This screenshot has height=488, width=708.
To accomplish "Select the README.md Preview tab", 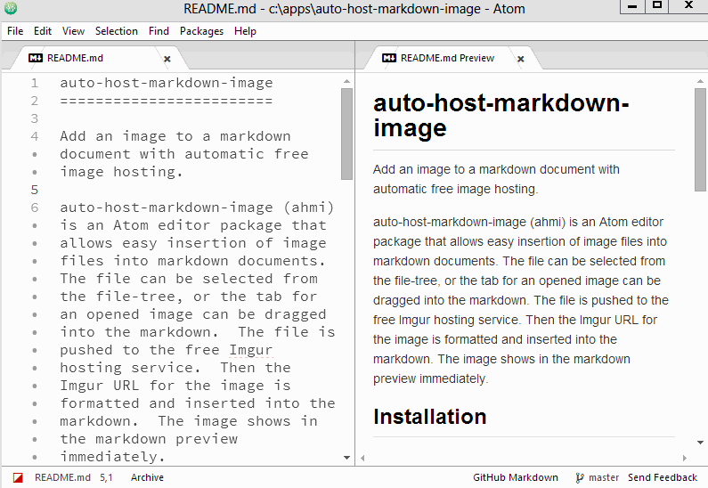I will [452, 58].
